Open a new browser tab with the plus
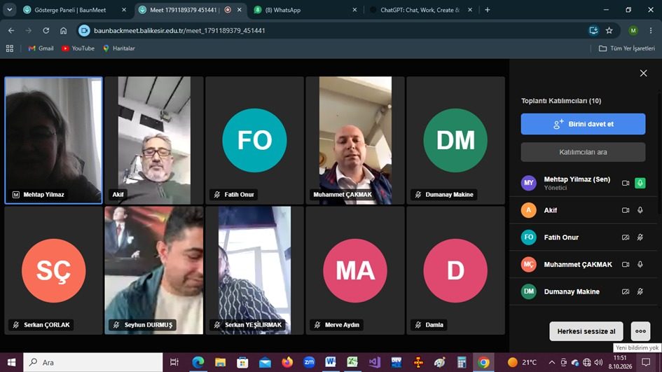 (487, 10)
